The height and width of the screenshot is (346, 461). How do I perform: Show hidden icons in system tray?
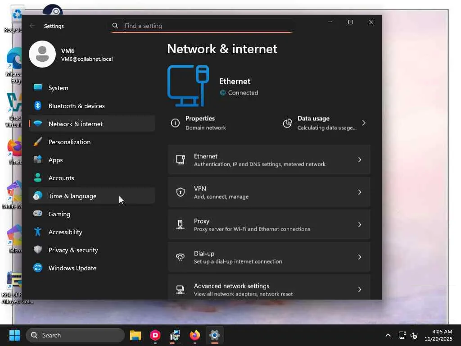pyautogui.click(x=388, y=335)
